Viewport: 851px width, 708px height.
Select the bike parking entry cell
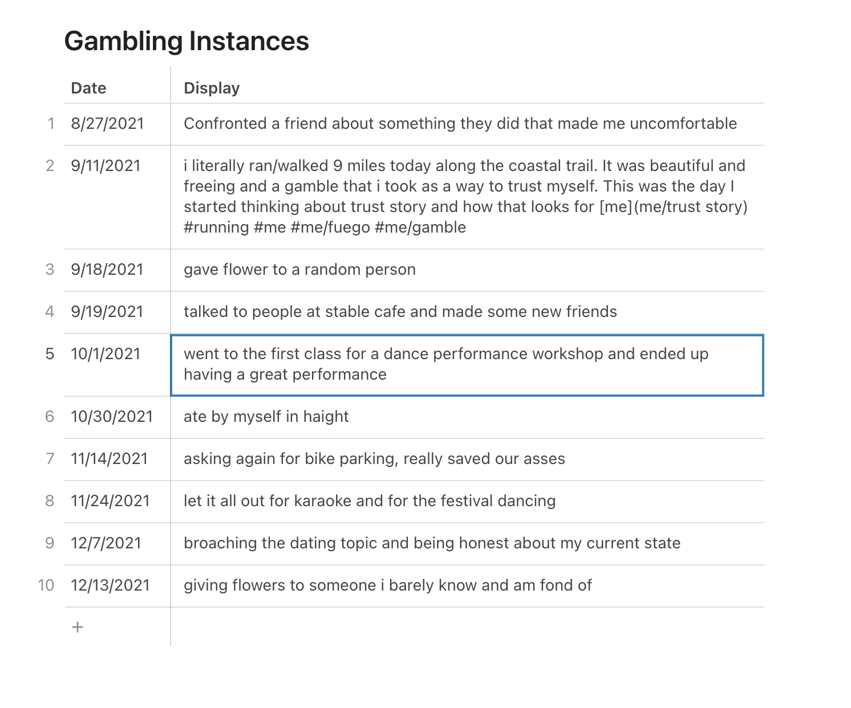374,459
